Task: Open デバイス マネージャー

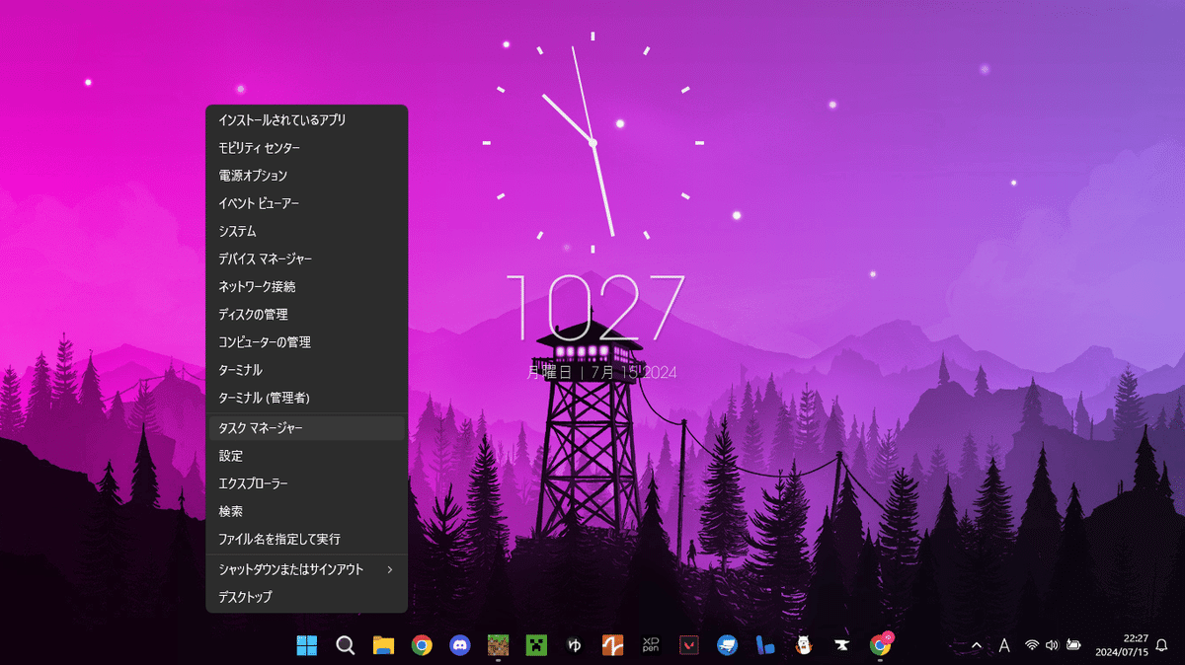Action: click(x=306, y=259)
